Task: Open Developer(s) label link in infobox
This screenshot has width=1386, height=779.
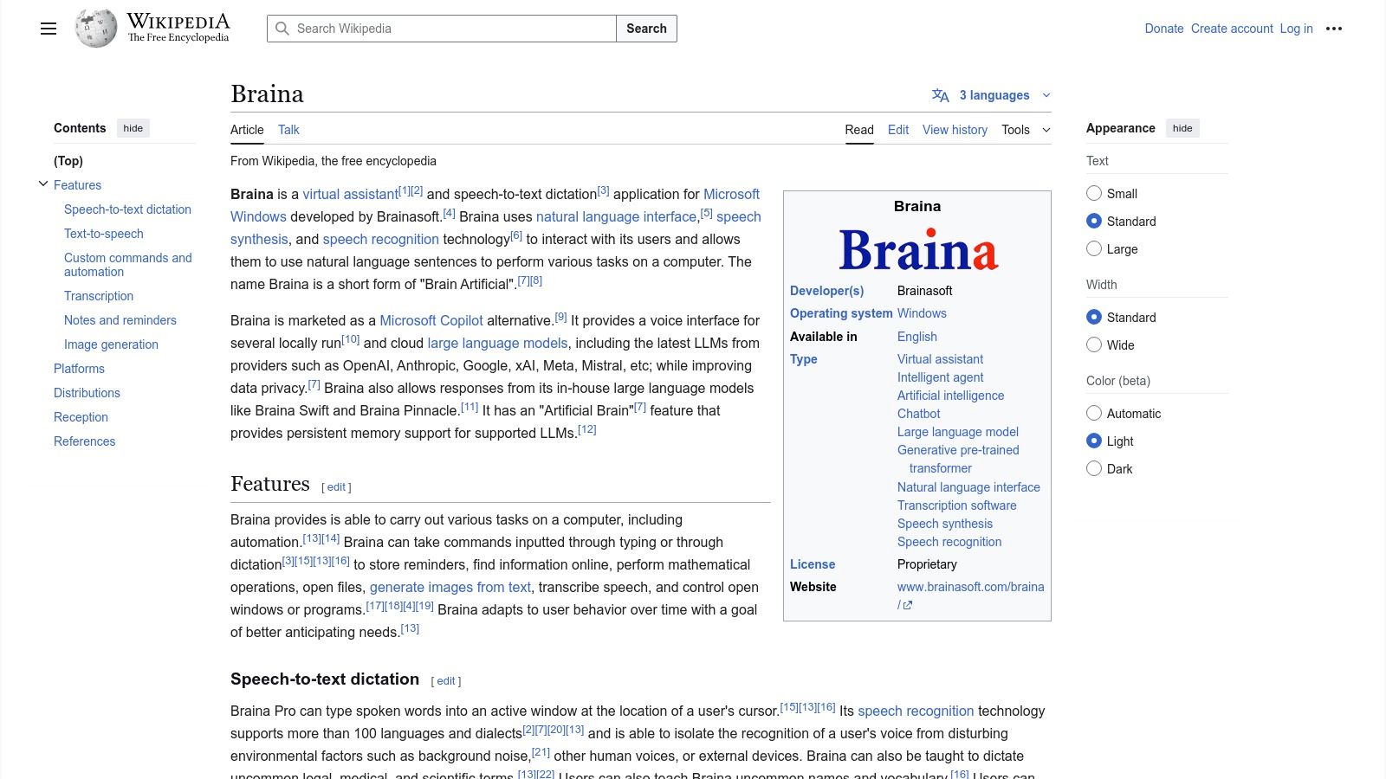Action: click(x=826, y=291)
